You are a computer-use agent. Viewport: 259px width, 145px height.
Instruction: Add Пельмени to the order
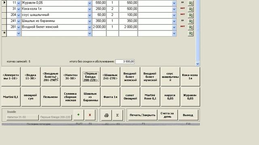pos(51,97)
